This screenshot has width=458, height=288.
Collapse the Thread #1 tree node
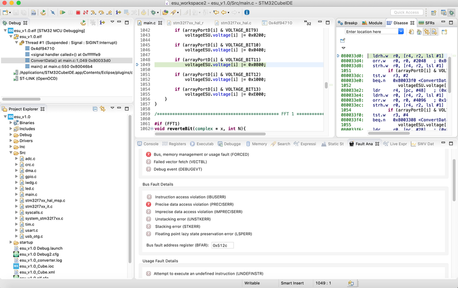coord(17,42)
